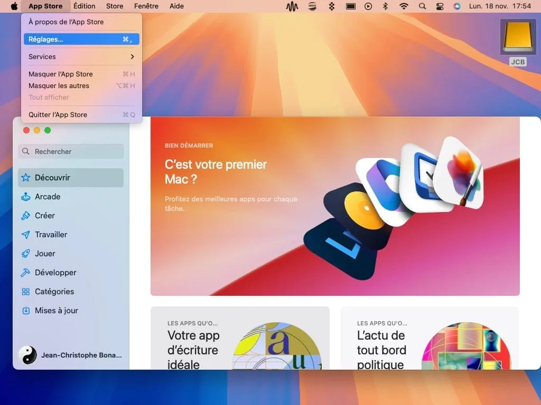The height and width of the screenshot is (405, 541).
Task: Click the red close window button
Action: [x=26, y=130]
